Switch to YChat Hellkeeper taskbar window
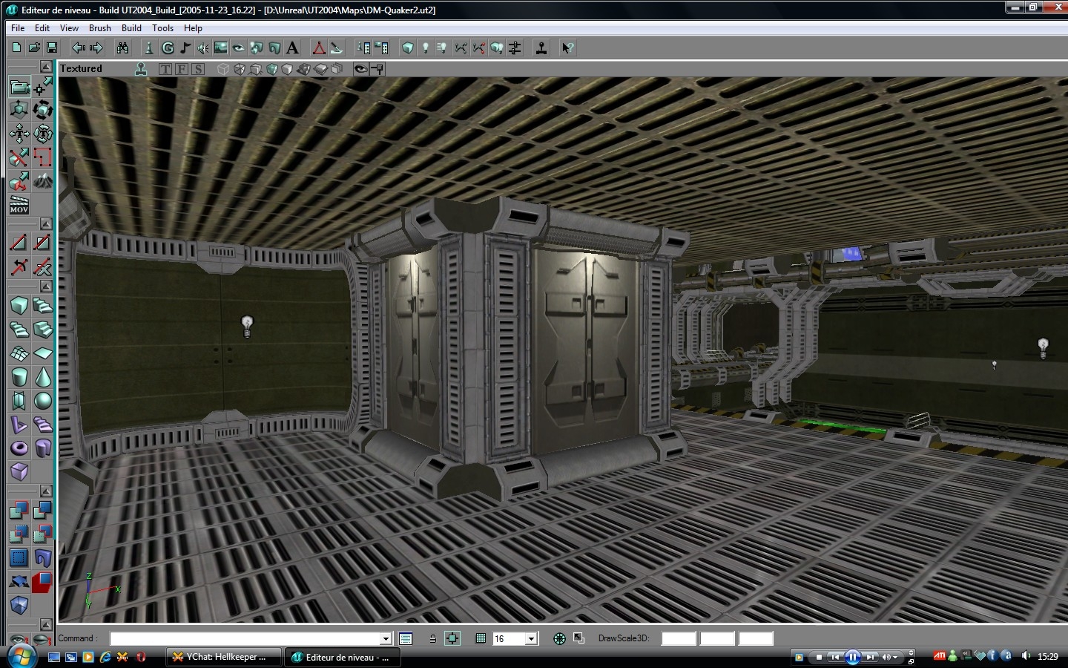1068x668 pixels. 222,657
